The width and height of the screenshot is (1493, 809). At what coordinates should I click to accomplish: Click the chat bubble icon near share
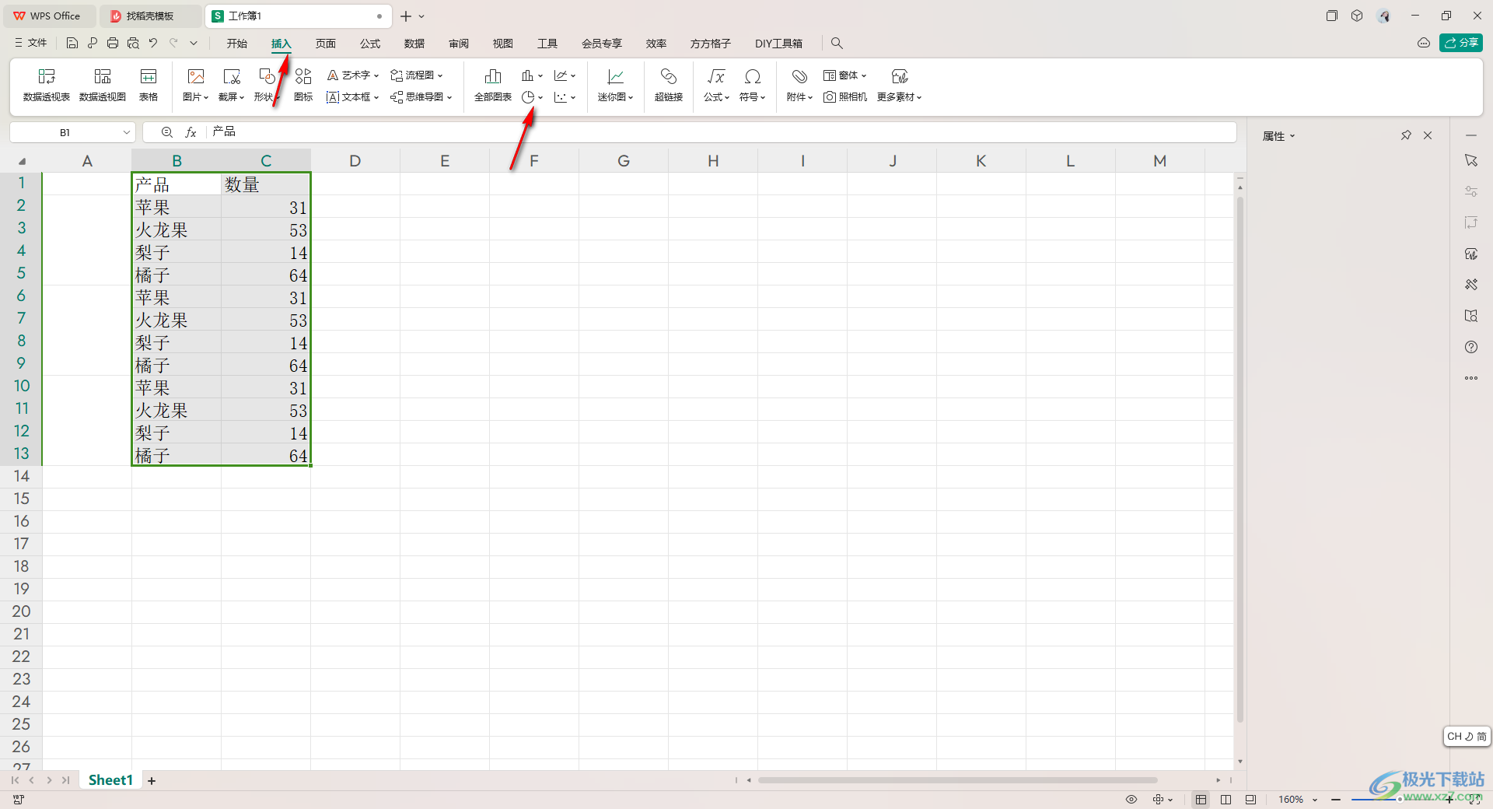[x=1424, y=43]
